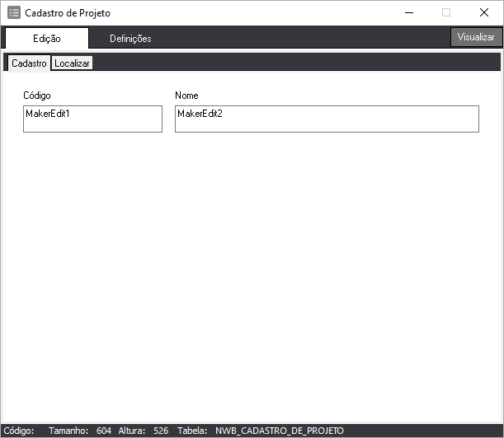This screenshot has width=504, height=438.
Task: Close the Cadastro de Projeto window
Action: (484, 13)
